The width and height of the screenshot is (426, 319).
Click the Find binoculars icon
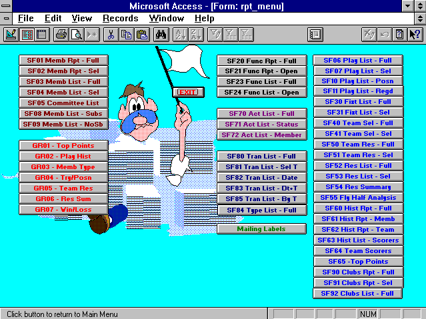pos(161,34)
